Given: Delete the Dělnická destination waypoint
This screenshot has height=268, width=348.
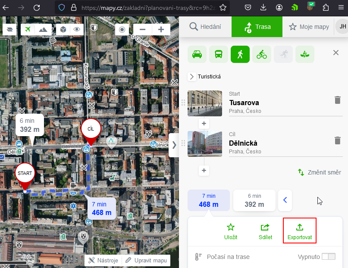Looking at the screenshot, I should tap(337, 140).
